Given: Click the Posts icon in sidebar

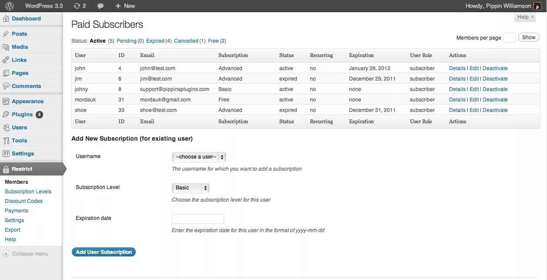Looking at the screenshot, I should 7,34.
